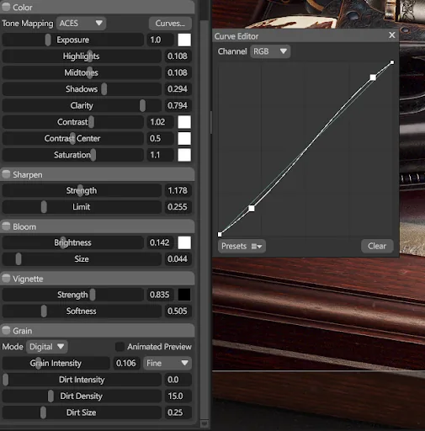Click the Sharpen Limit value 0.255
The width and height of the screenshot is (425, 431).
tap(178, 207)
